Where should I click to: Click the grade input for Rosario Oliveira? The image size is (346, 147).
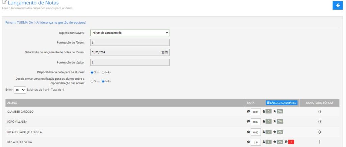[x=256, y=142]
